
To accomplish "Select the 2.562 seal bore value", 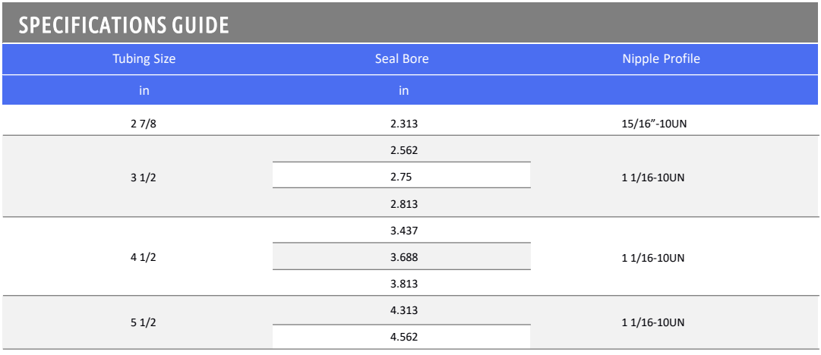I will click(404, 150).
